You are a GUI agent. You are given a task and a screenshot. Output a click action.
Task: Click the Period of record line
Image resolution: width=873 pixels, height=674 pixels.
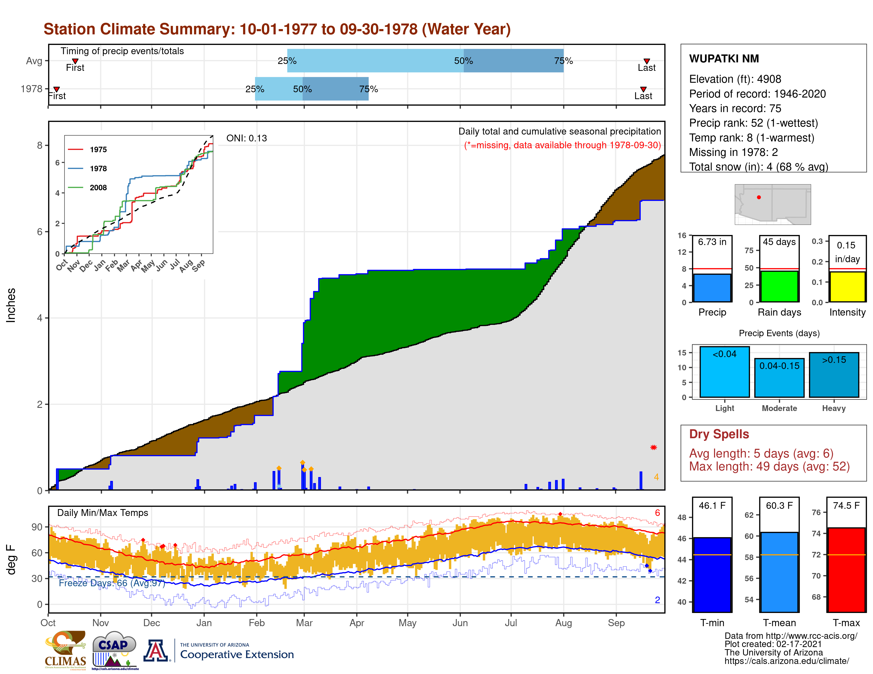point(757,94)
